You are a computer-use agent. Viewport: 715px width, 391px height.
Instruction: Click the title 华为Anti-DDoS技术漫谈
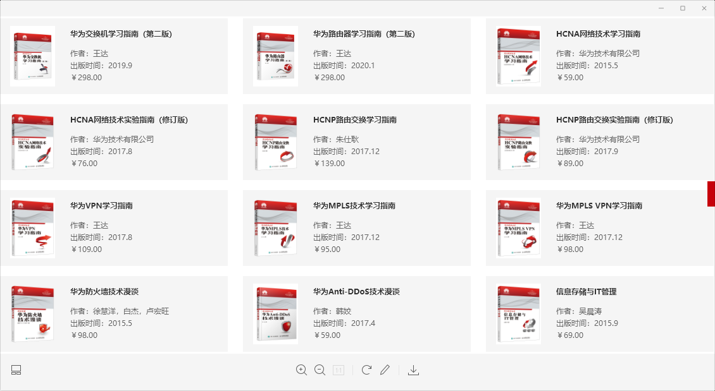[x=357, y=292]
